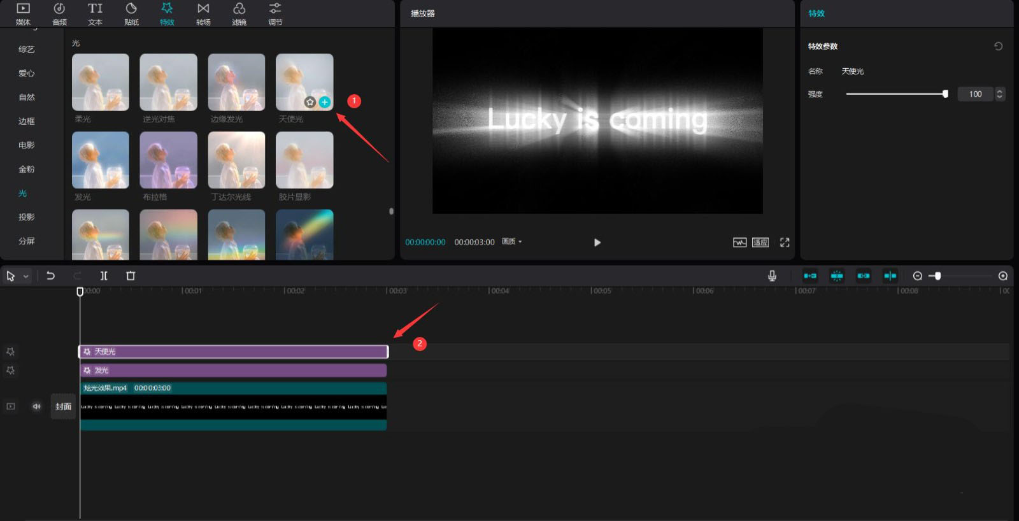Select the 电影 effects category
Image resolution: width=1019 pixels, height=521 pixels.
[26, 145]
